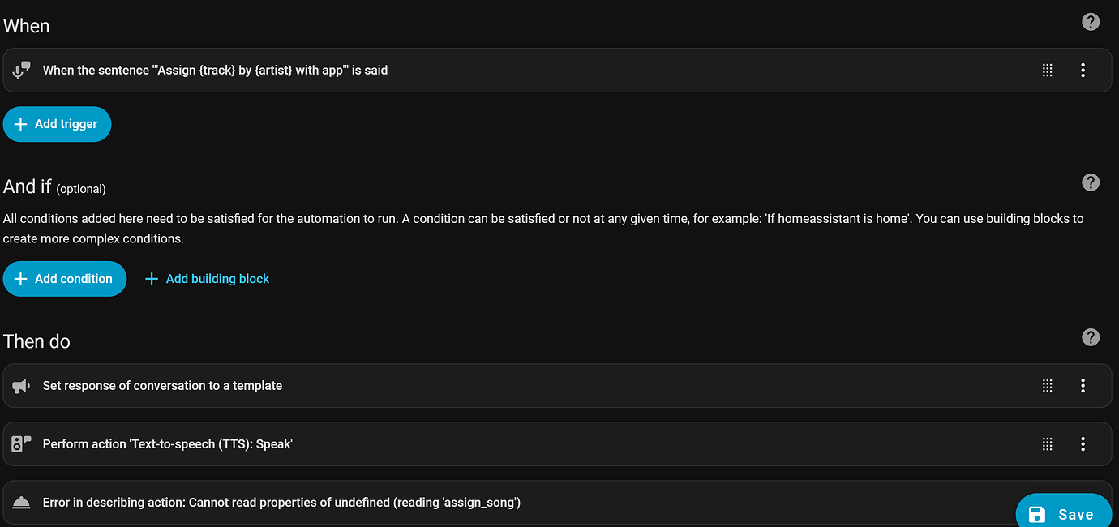Click the drag handle on the response template action
This screenshot has height=527, width=1119.
pyautogui.click(x=1047, y=385)
